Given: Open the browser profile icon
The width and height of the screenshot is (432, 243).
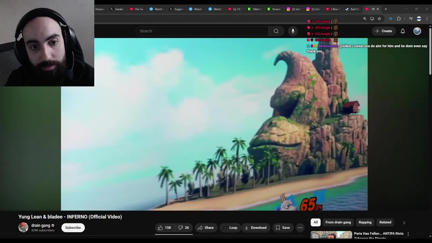Looking at the screenshot, I should coord(419,19).
